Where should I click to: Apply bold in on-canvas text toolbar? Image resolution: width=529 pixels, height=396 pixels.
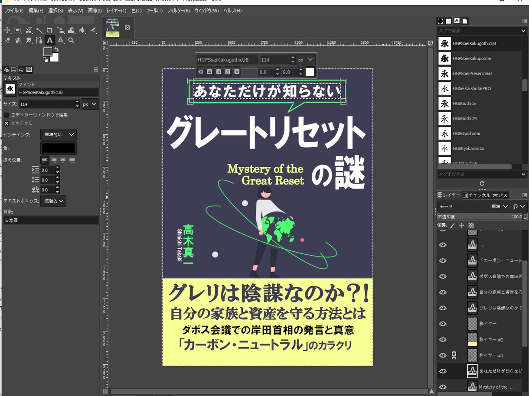tap(209, 72)
